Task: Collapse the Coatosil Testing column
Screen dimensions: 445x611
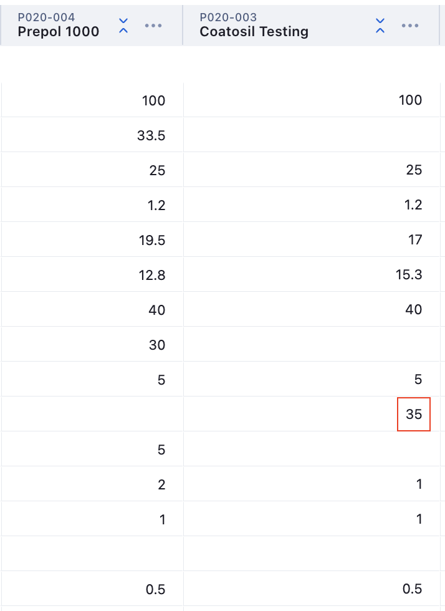Action: pos(380,26)
